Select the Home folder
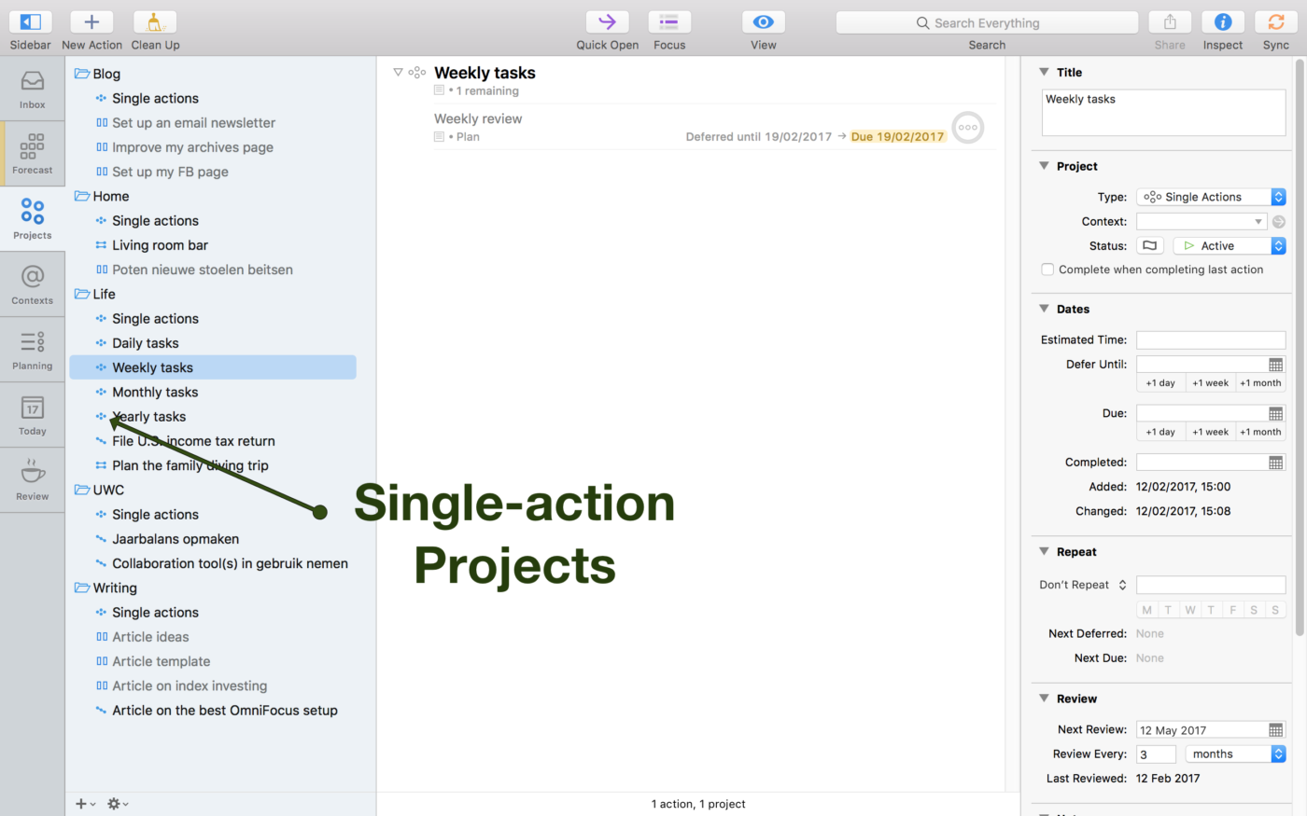The width and height of the screenshot is (1307, 816). click(x=102, y=196)
